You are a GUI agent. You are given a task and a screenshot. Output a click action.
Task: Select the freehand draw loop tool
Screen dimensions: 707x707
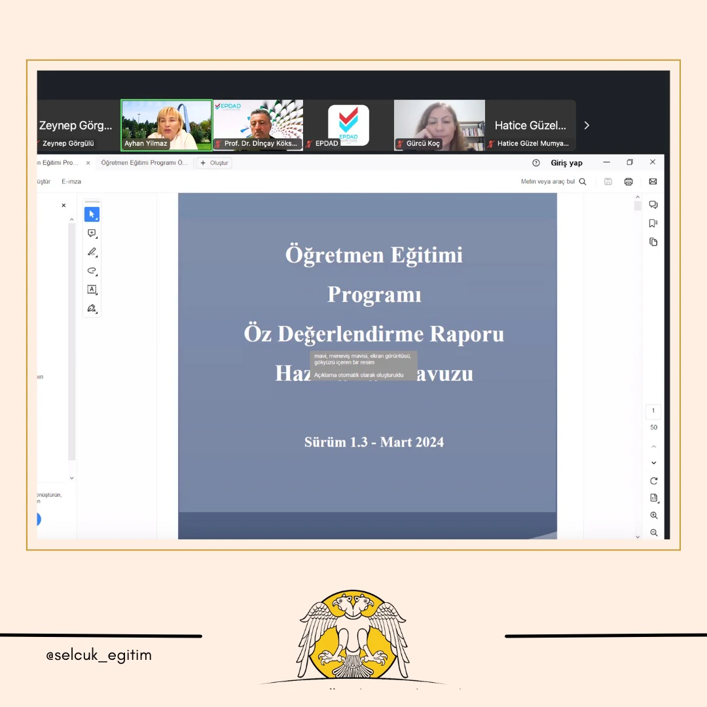pos(92,270)
